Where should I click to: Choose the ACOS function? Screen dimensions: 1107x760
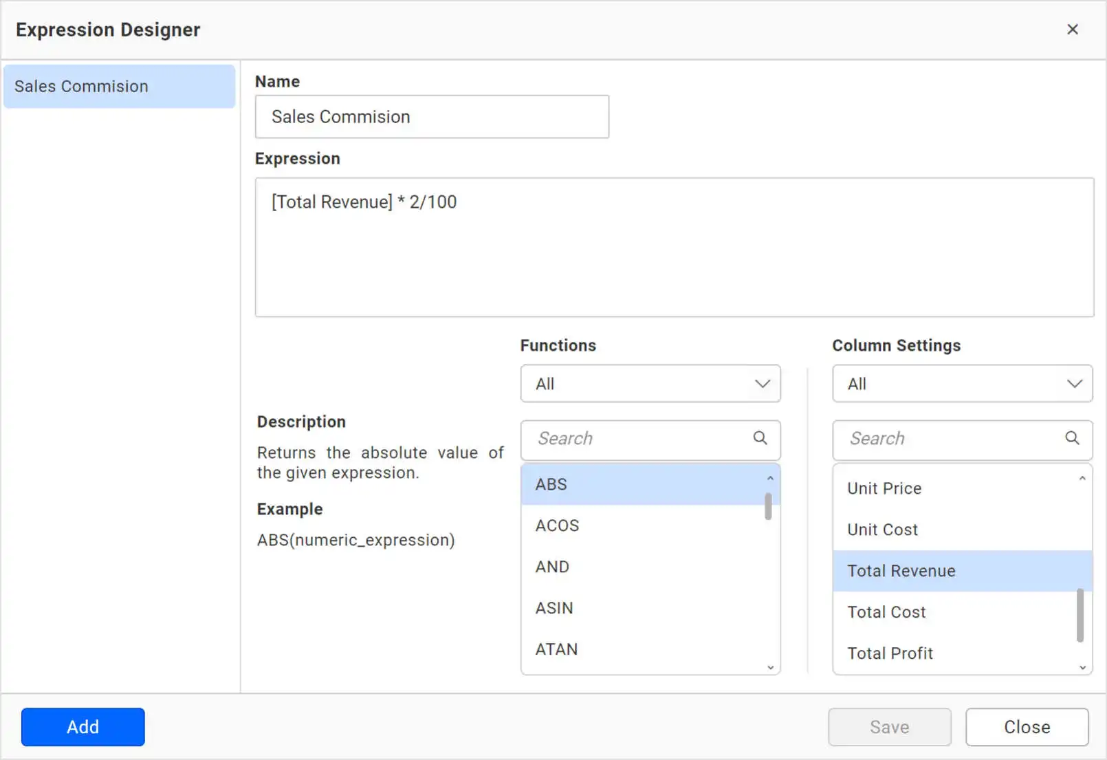click(x=557, y=525)
